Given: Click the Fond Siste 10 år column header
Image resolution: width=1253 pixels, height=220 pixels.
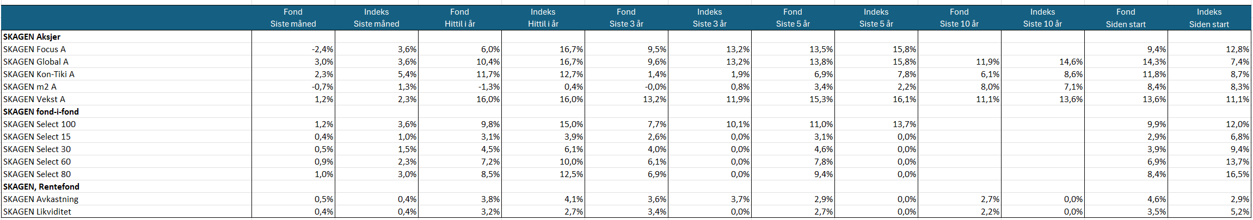Looking at the screenshot, I should click(x=959, y=18).
